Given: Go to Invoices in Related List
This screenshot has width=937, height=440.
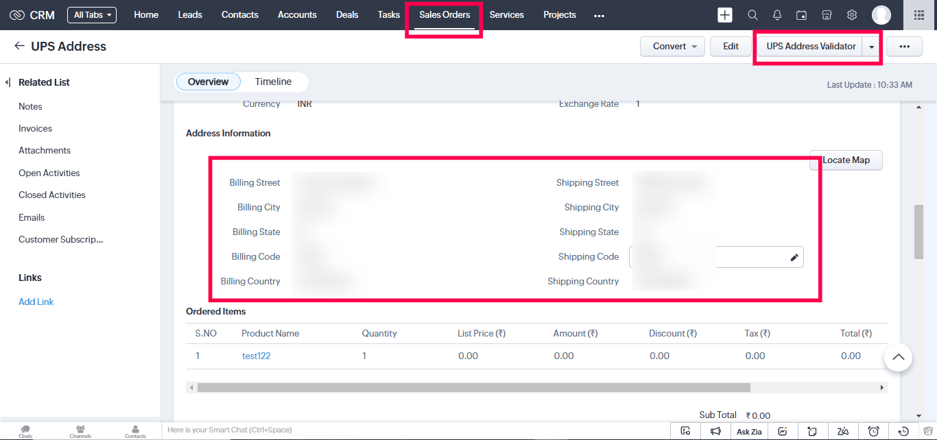Looking at the screenshot, I should 35,128.
